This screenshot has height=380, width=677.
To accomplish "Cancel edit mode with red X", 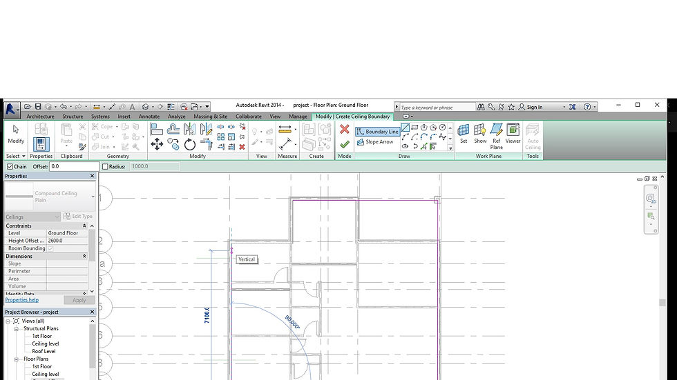I will [x=344, y=129].
